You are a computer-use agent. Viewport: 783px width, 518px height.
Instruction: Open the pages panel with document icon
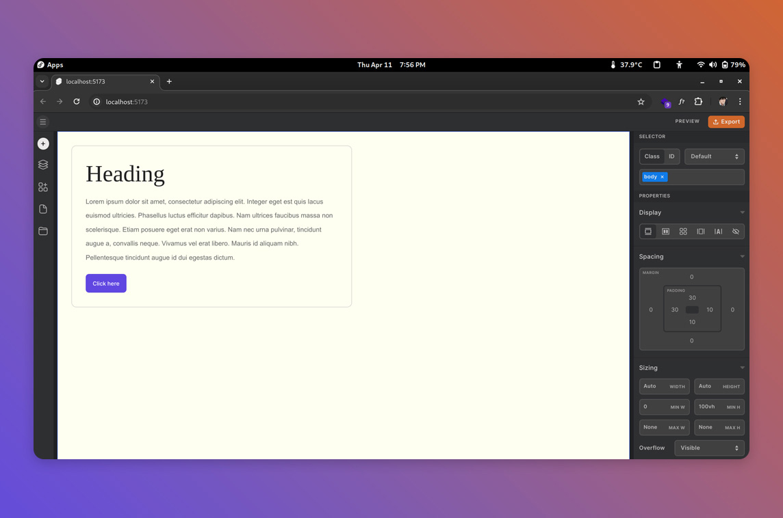pos(43,209)
